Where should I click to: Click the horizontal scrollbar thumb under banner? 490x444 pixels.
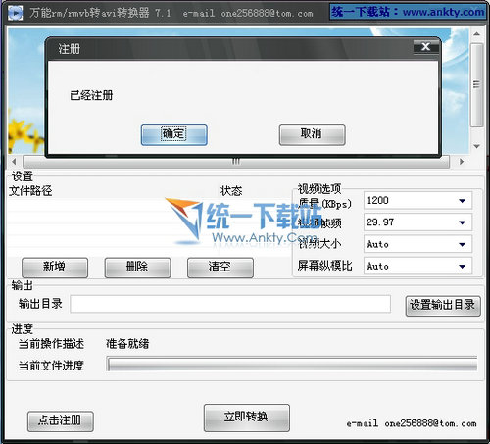236,162
